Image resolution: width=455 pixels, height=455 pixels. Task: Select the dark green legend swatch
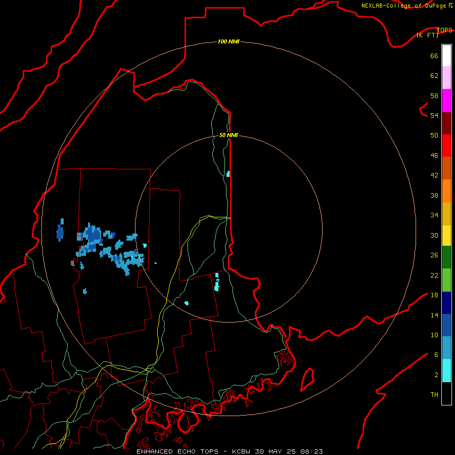click(446, 257)
